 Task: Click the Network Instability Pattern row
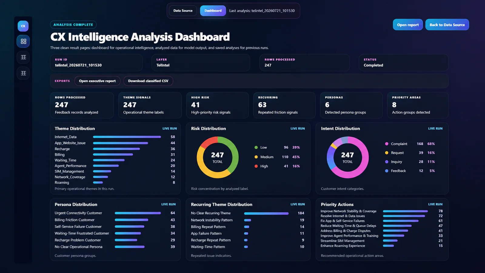click(x=247, y=220)
